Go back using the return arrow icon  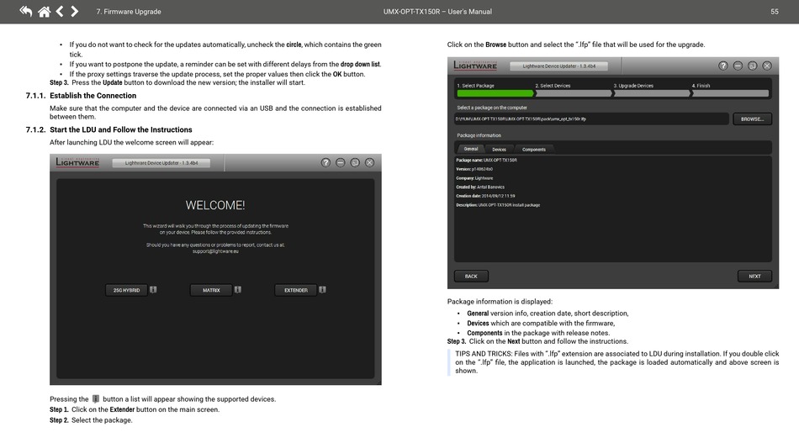[x=25, y=11]
